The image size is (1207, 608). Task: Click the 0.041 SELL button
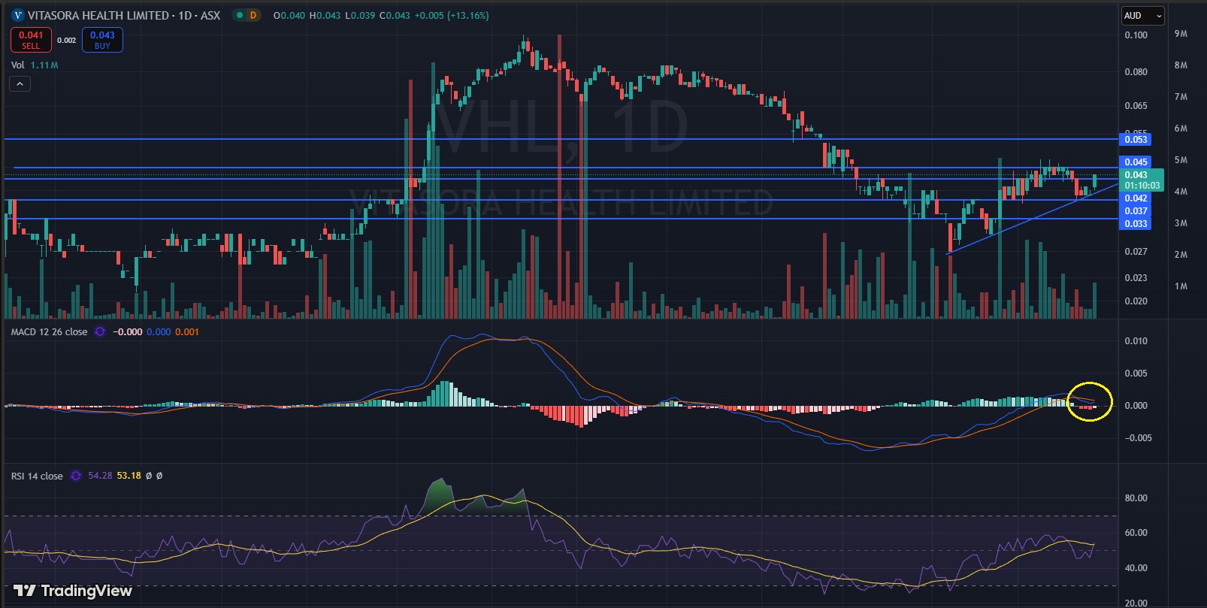tap(31, 40)
